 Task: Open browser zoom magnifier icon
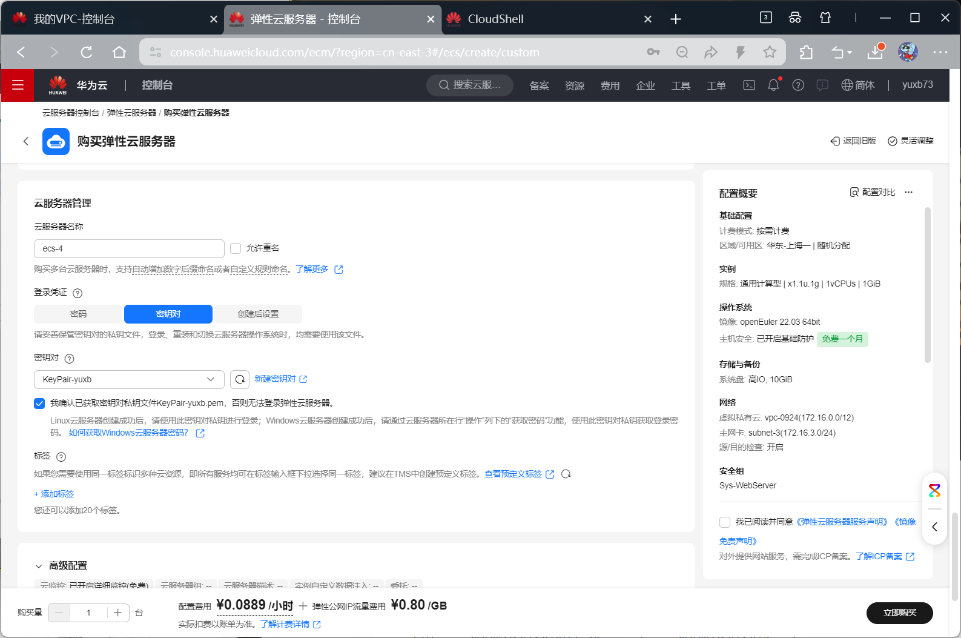tap(682, 52)
